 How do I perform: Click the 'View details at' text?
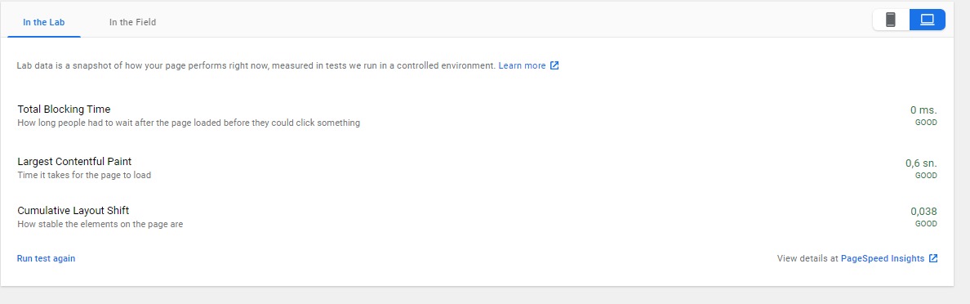tap(808, 259)
